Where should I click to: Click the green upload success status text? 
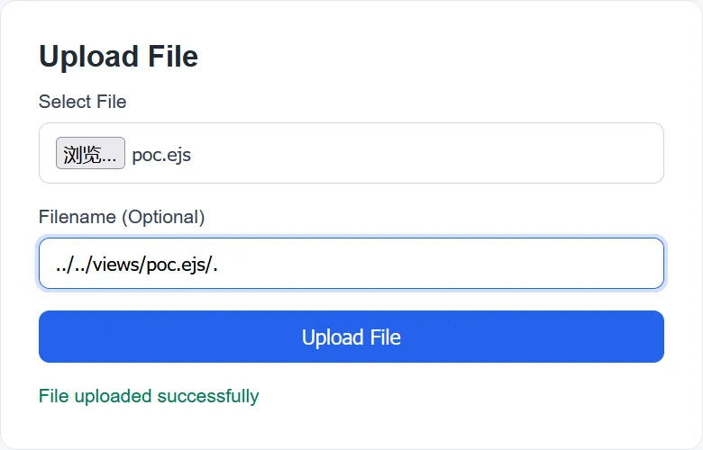point(149,396)
